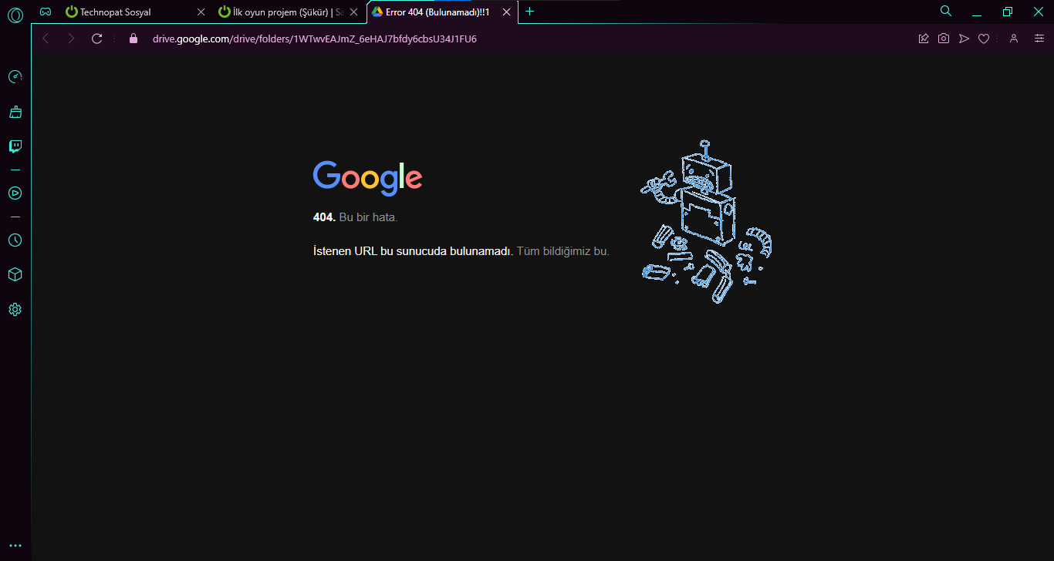Click the three-dot sidebar setup button
The width and height of the screenshot is (1054, 561).
pos(15,546)
